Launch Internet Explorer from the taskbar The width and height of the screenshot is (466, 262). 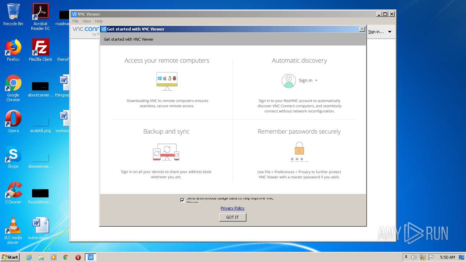click(x=29, y=257)
